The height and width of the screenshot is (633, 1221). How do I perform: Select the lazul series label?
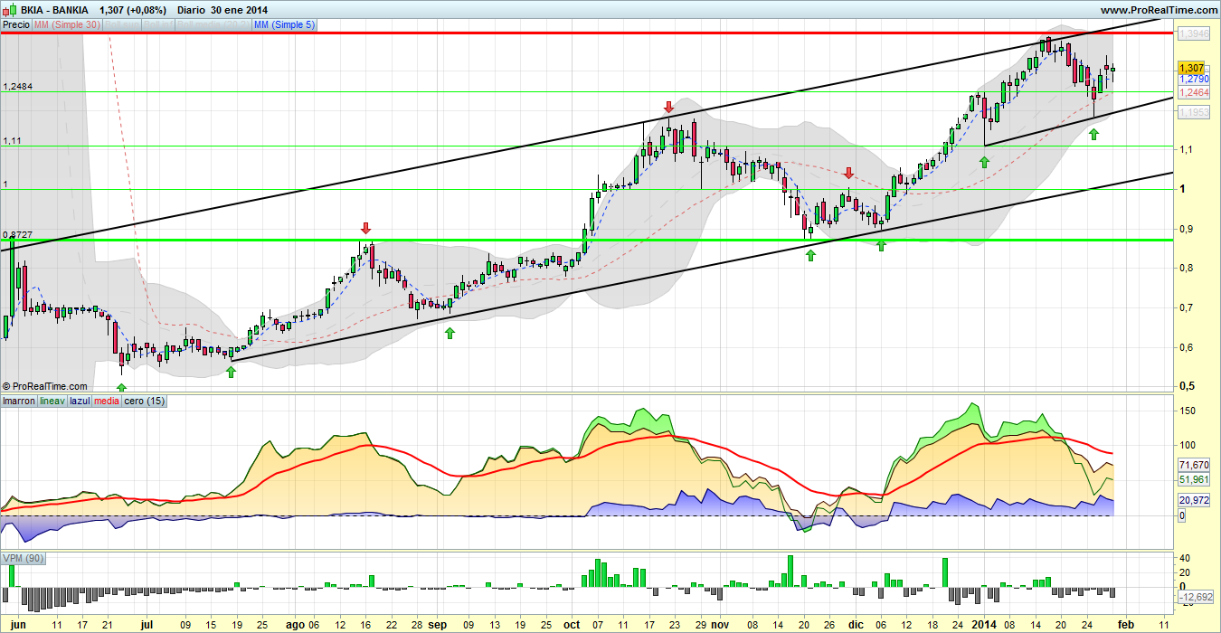[80, 401]
